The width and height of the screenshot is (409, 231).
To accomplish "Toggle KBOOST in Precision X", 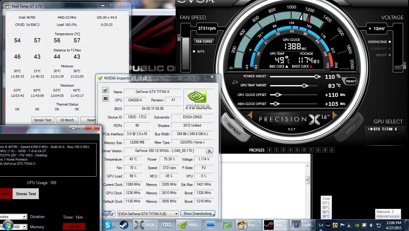I will pyautogui.click(x=389, y=55).
